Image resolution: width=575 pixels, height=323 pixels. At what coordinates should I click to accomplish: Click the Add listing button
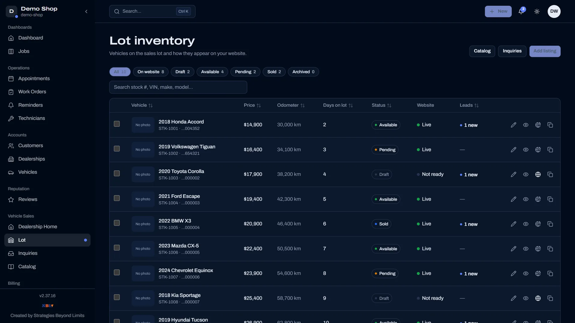[x=545, y=51]
